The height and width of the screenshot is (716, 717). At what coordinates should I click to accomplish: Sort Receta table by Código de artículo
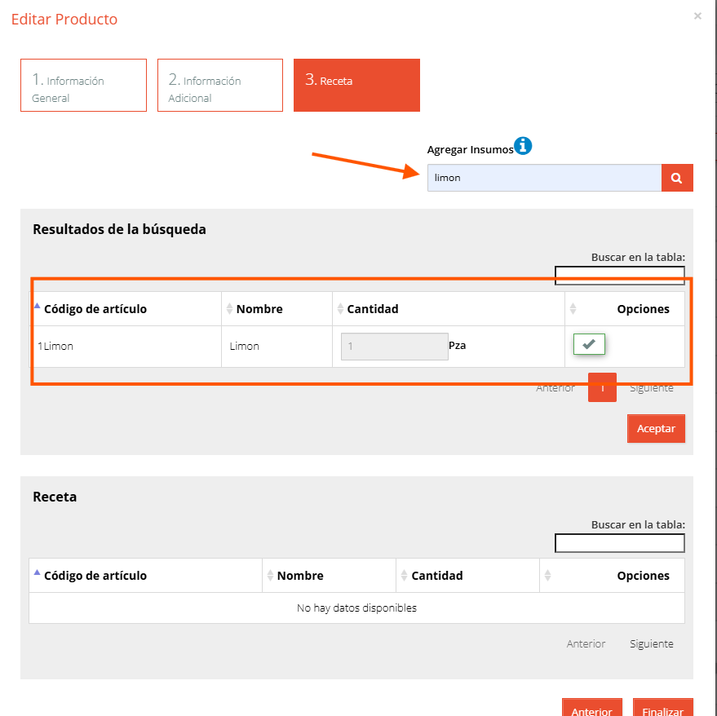click(x=145, y=576)
